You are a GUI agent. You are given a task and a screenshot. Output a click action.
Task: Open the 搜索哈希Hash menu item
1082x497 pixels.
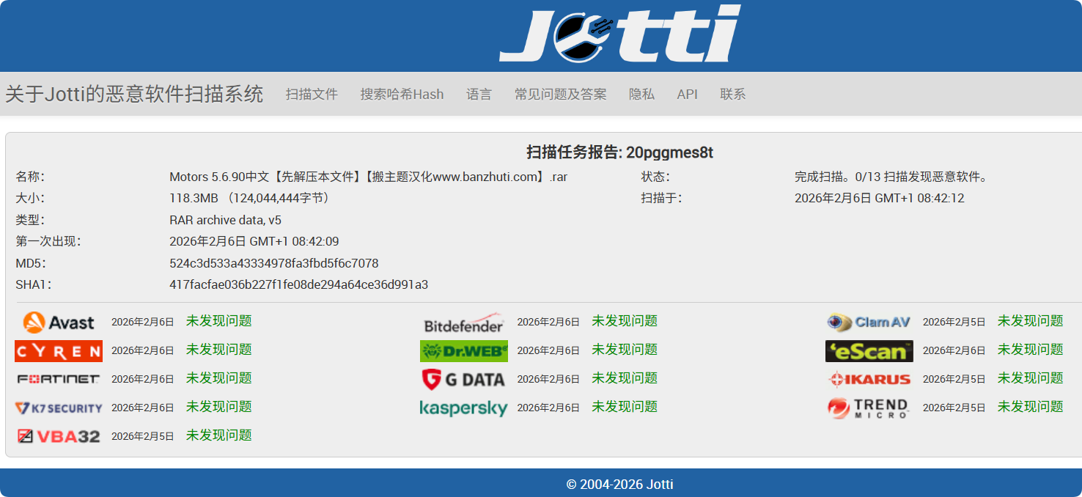coord(402,94)
